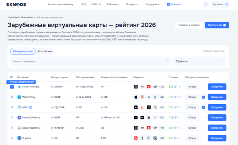Switch to Российские cards filter
This screenshot has width=238, height=145.
45,51
